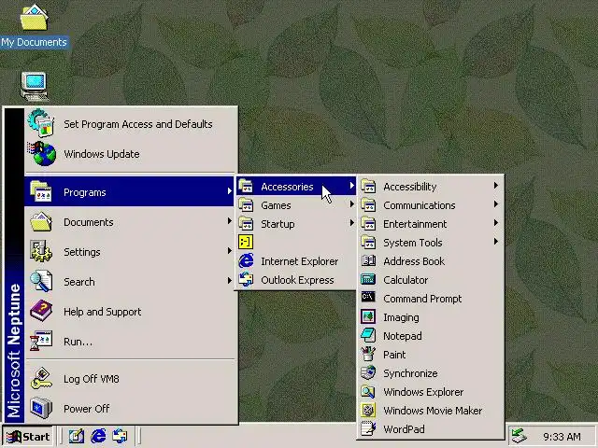The width and height of the screenshot is (598, 448).
Task: Choose Log Off VM8
Action: [130, 378]
